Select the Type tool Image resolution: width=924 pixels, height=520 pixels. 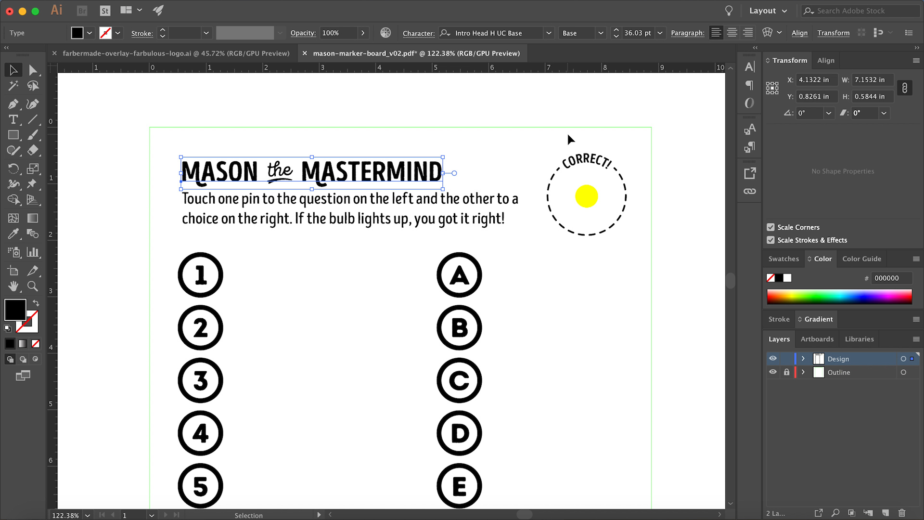[13, 119]
